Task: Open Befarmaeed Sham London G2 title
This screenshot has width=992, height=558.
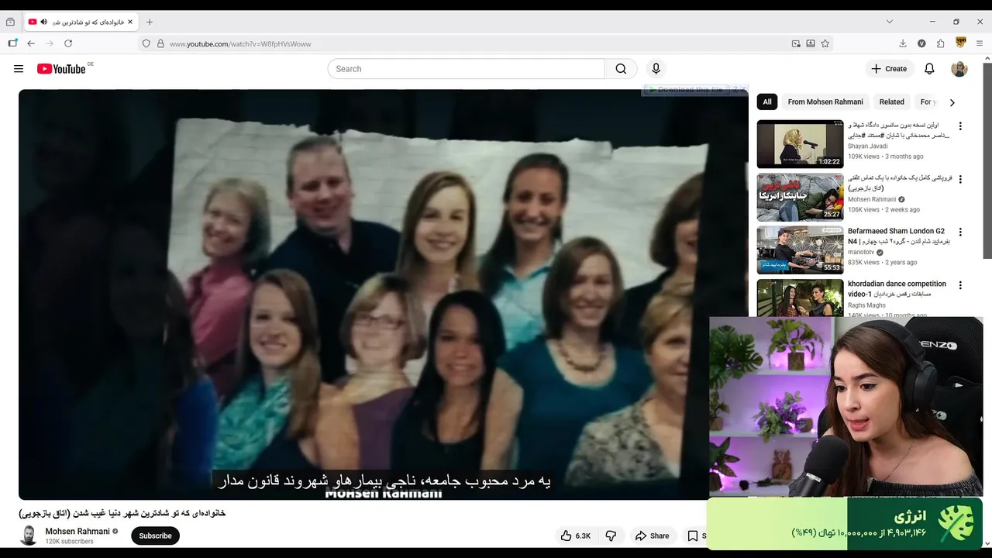Action: point(898,236)
